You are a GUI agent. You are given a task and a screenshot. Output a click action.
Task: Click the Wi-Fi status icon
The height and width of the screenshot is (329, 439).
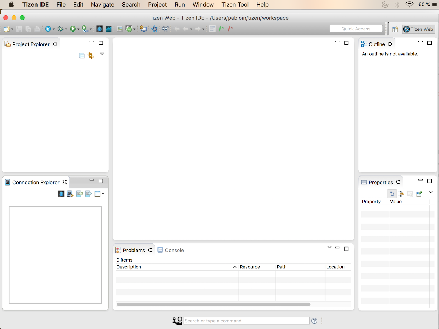pyautogui.click(x=409, y=5)
